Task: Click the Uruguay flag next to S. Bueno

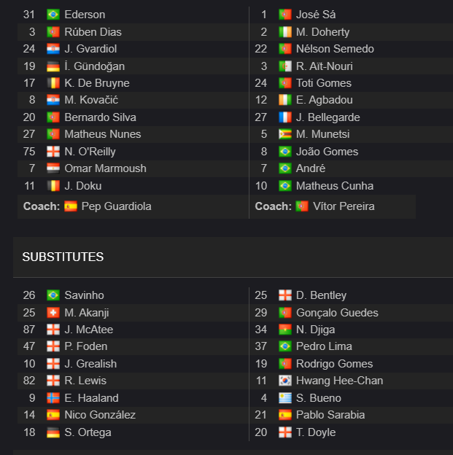Action: (x=285, y=398)
